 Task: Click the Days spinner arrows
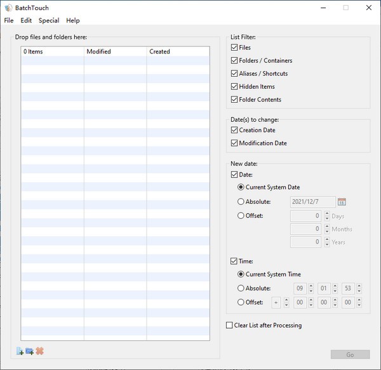click(x=327, y=216)
